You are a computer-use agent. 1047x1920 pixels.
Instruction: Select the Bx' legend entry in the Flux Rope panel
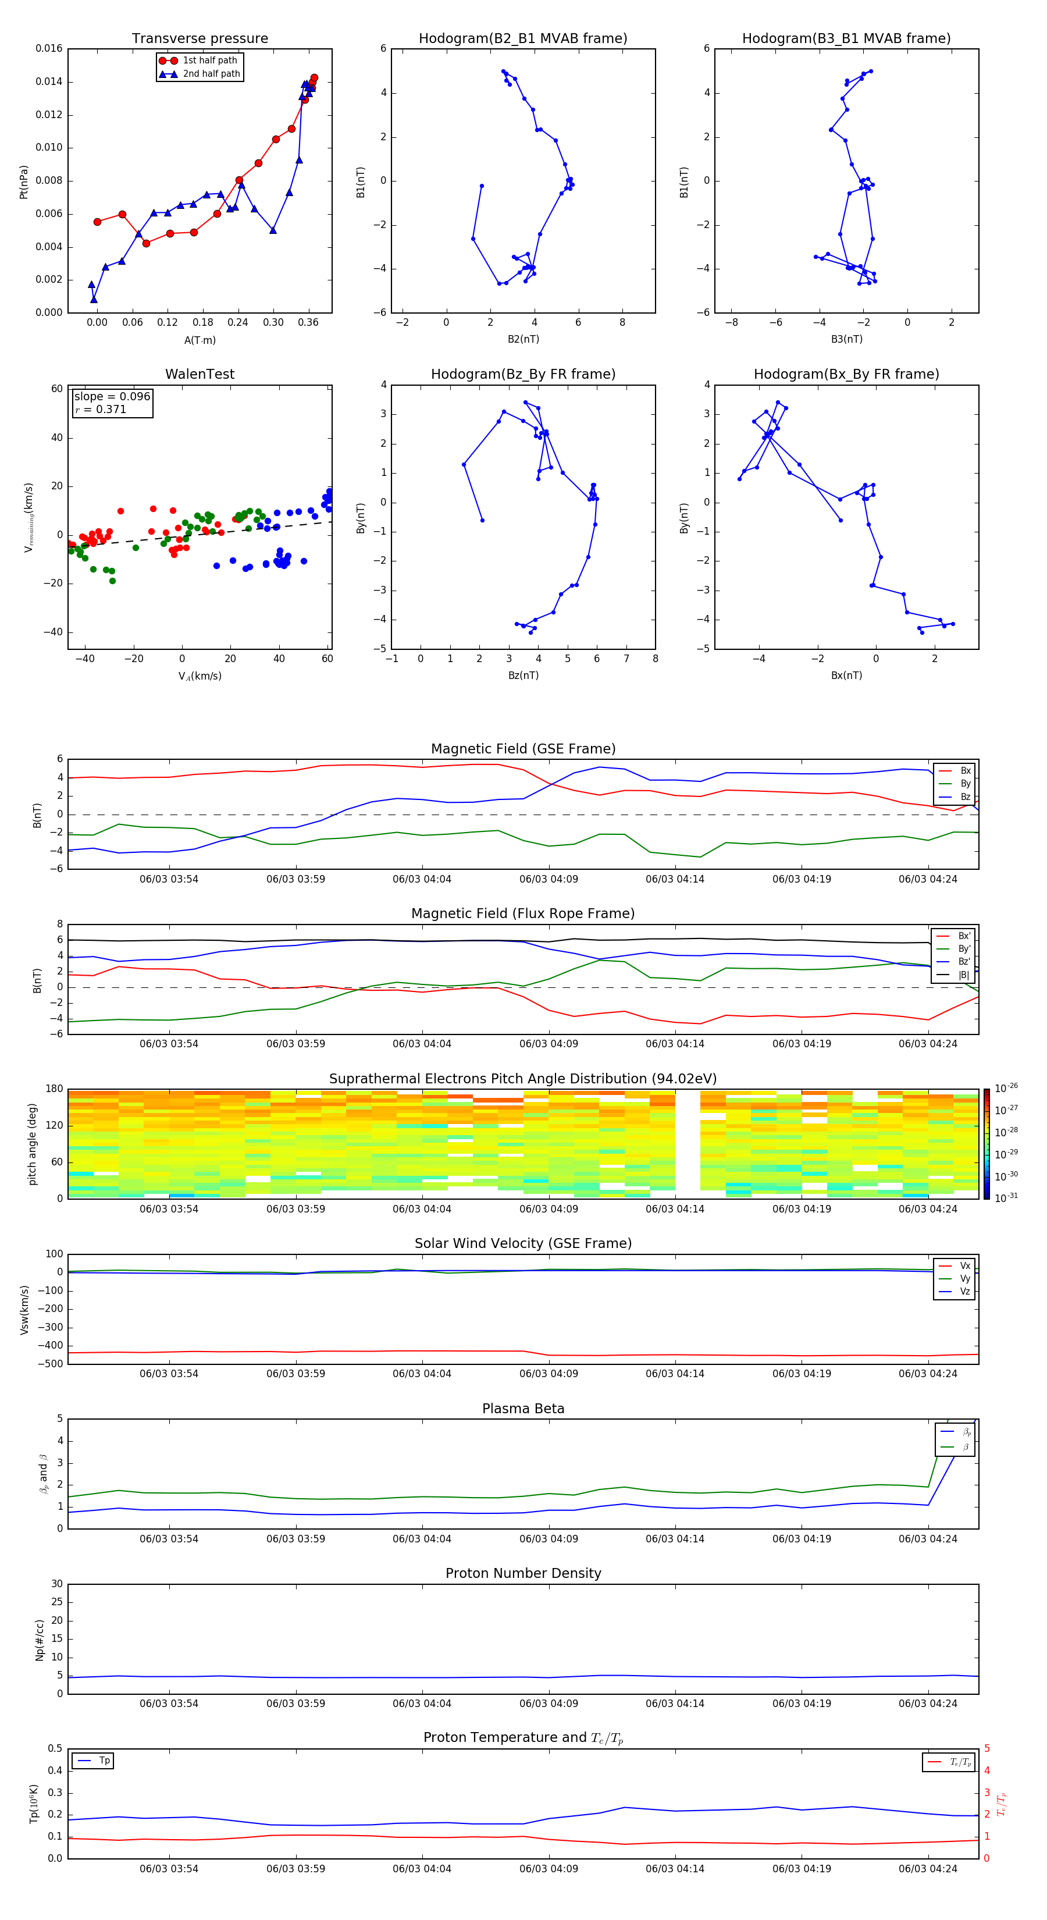(x=953, y=936)
